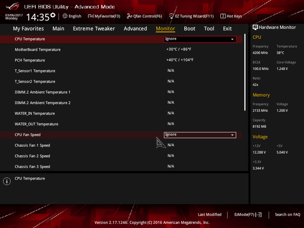The height and width of the screenshot is (228, 304).
Task: Go to the Boot tab
Action: click(190, 28)
